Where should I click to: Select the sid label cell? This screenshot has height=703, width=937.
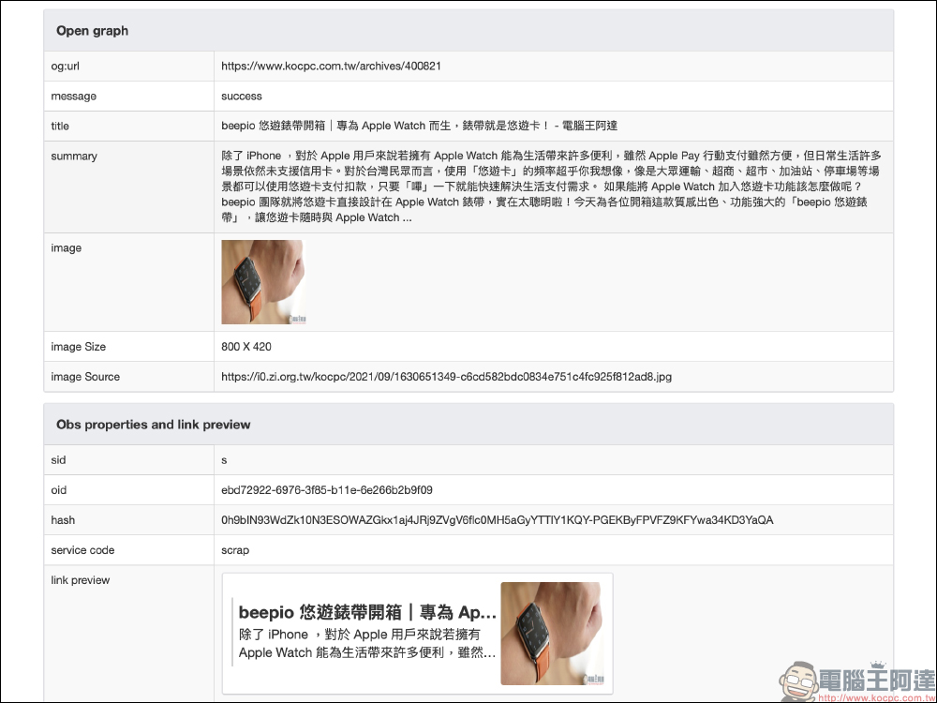click(x=129, y=459)
